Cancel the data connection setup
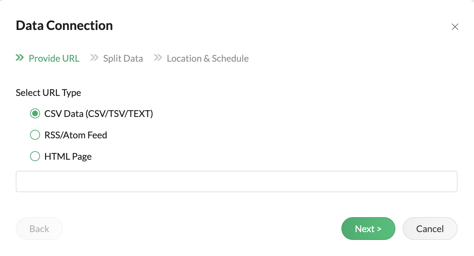Screen dimensions: 474x256 pyautogui.click(x=430, y=229)
